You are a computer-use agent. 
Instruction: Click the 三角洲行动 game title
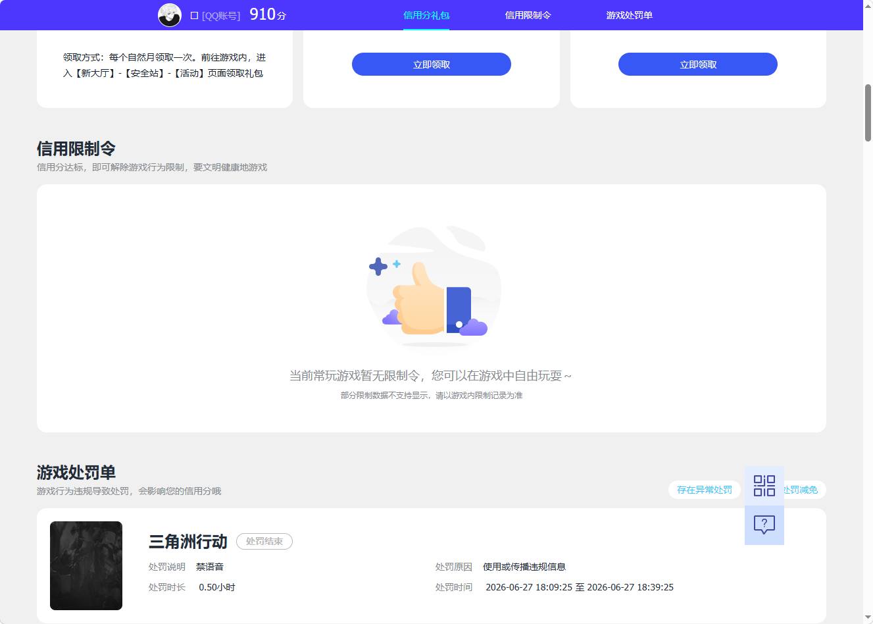coord(188,542)
